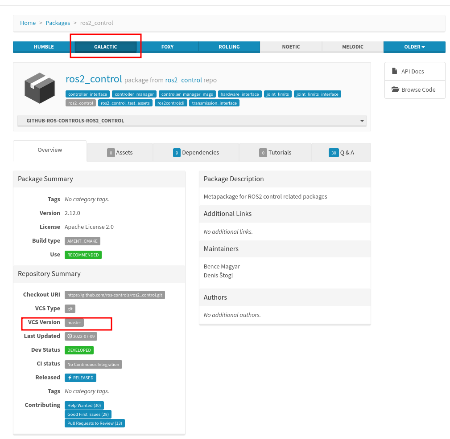The image size is (450, 439).
Task: Click the DEVELOPED status badge
Action: 79,350
